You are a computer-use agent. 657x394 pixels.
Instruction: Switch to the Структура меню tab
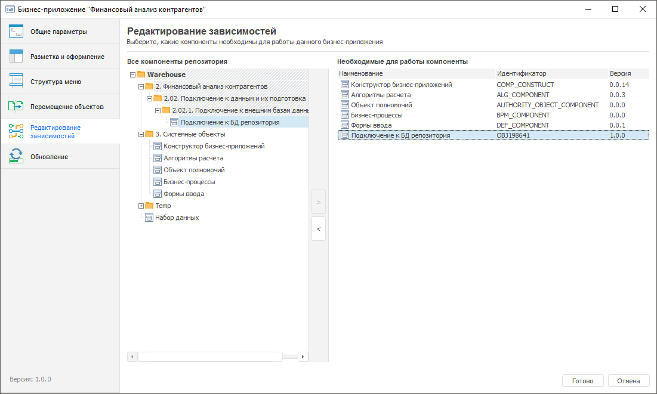tap(55, 82)
